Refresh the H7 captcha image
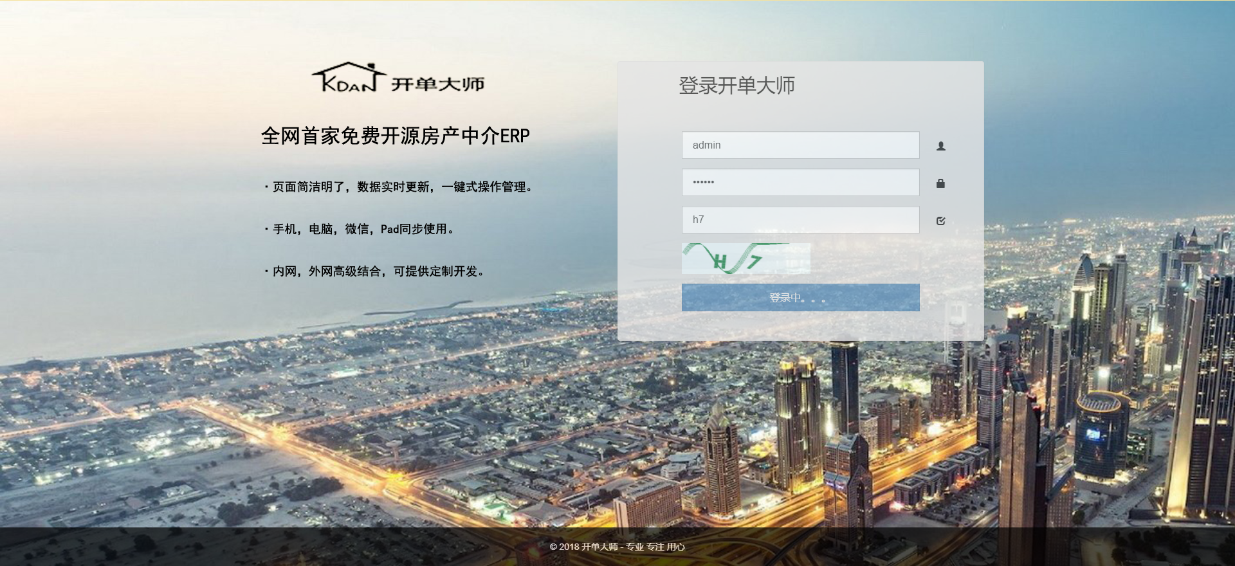This screenshot has height=566, width=1235. click(x=746, y=259)
